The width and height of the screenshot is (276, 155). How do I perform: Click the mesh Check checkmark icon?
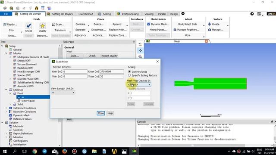29,26
